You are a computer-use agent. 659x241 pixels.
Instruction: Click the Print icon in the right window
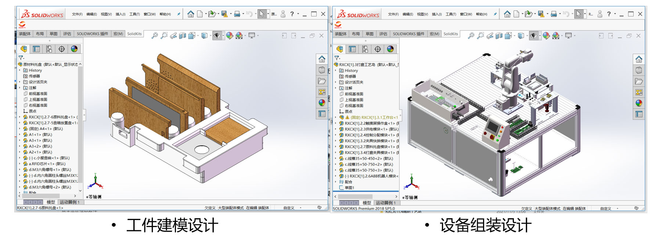click(x=554, y=14)
